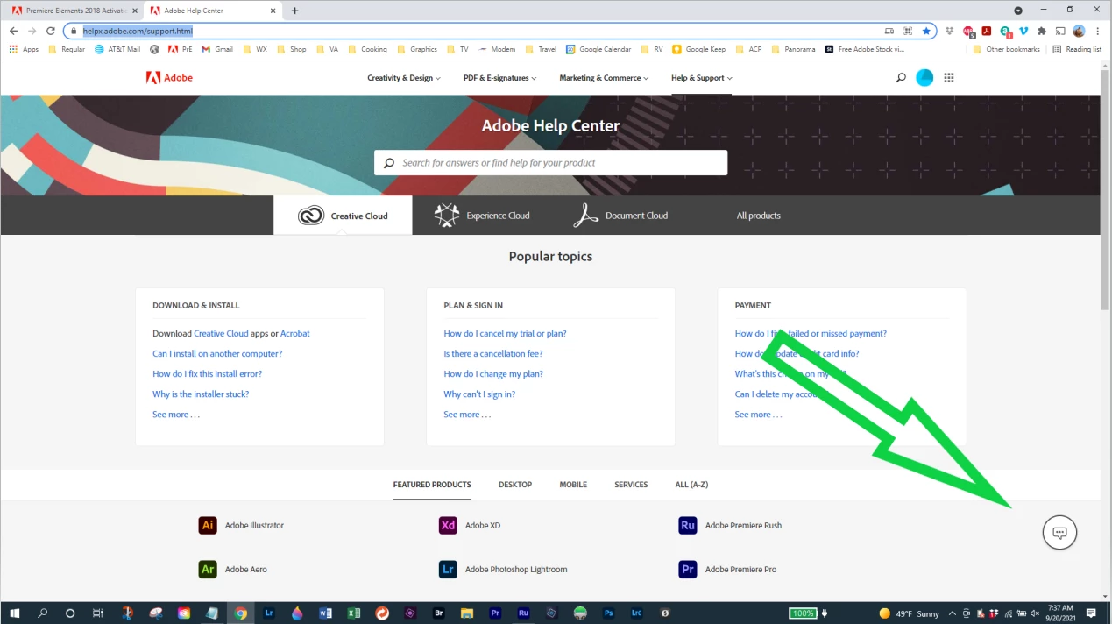Screen dimensions: 1112x624
Task: Select the ALL (A-Z) products tab
Action: (691, 485)
